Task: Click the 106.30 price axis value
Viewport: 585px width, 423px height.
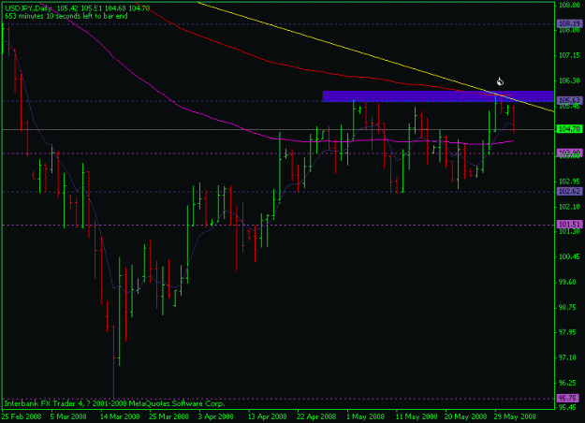Action: (x=569, y=80)
